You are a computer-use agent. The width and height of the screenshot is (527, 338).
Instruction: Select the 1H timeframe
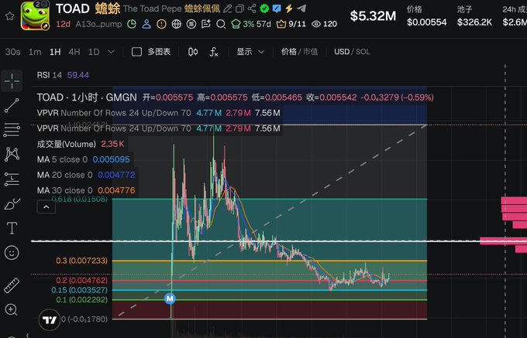click(55, 52)
